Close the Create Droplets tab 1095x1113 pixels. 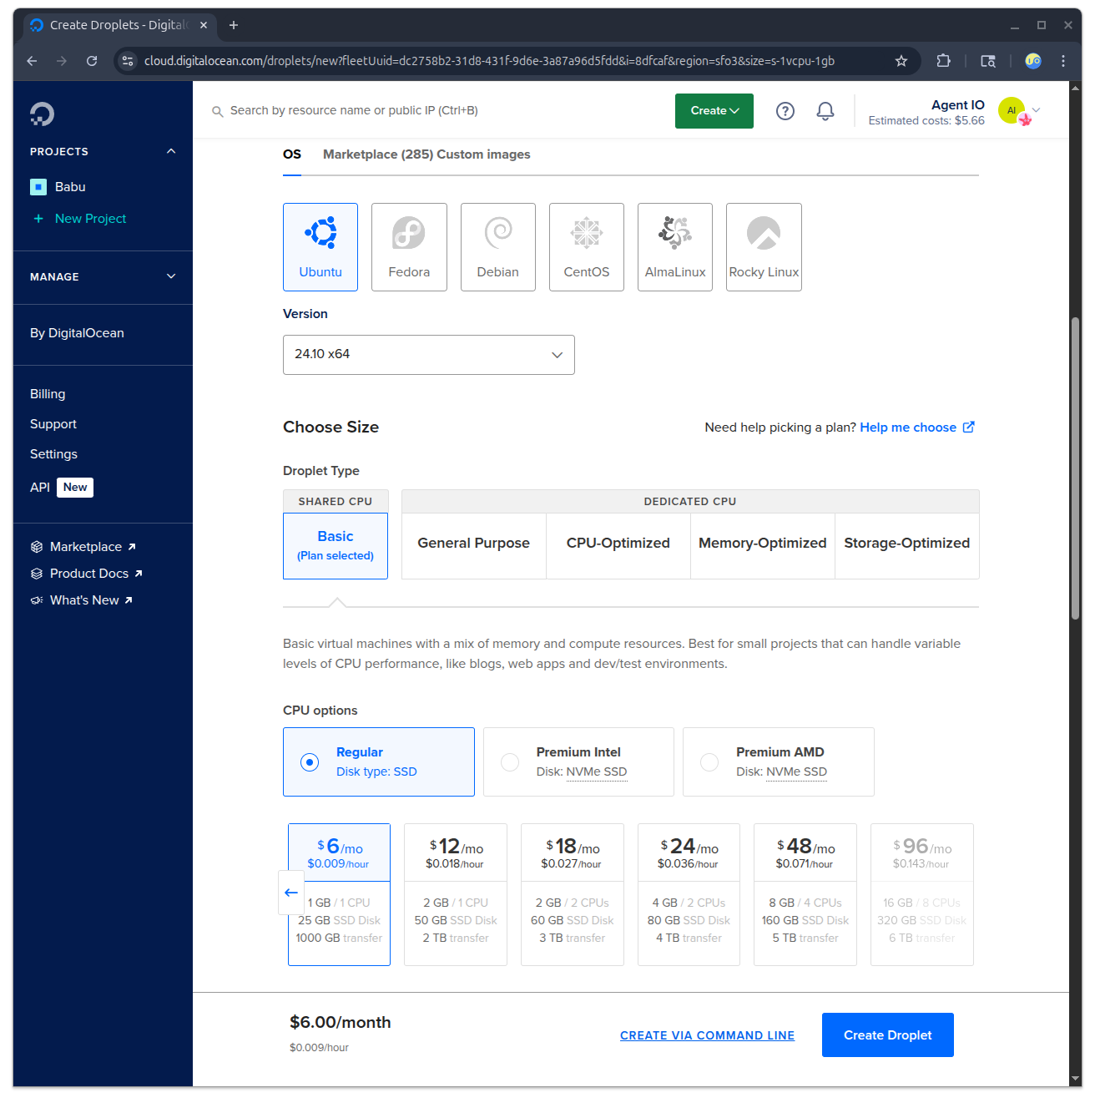(204, 25)
